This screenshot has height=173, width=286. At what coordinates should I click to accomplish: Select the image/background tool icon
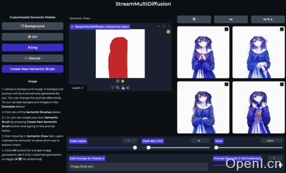(113, 87)
